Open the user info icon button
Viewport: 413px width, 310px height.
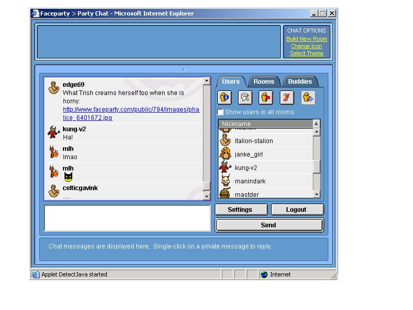coord(225,98)
